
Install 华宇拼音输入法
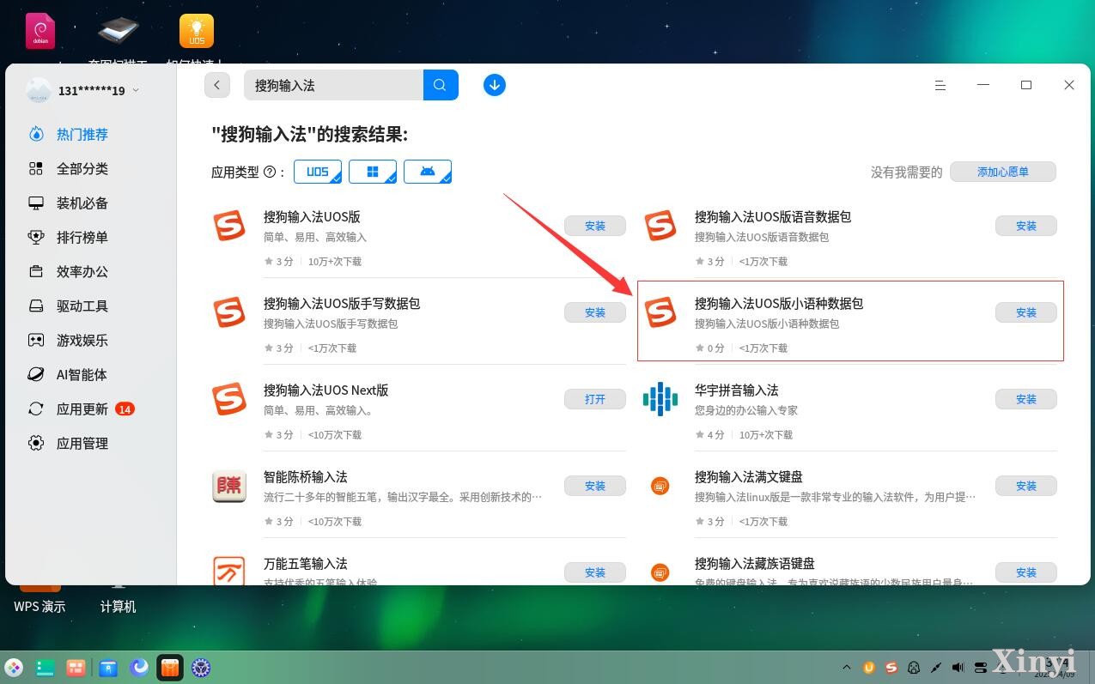pos(1026,399)
